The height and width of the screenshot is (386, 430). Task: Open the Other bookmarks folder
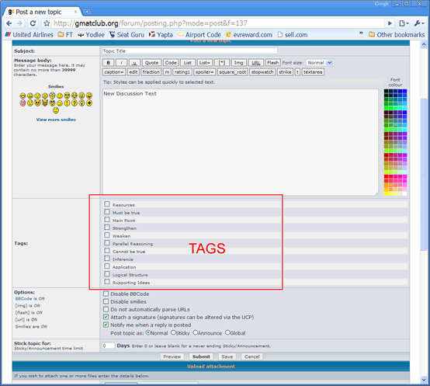coord(397,35)
